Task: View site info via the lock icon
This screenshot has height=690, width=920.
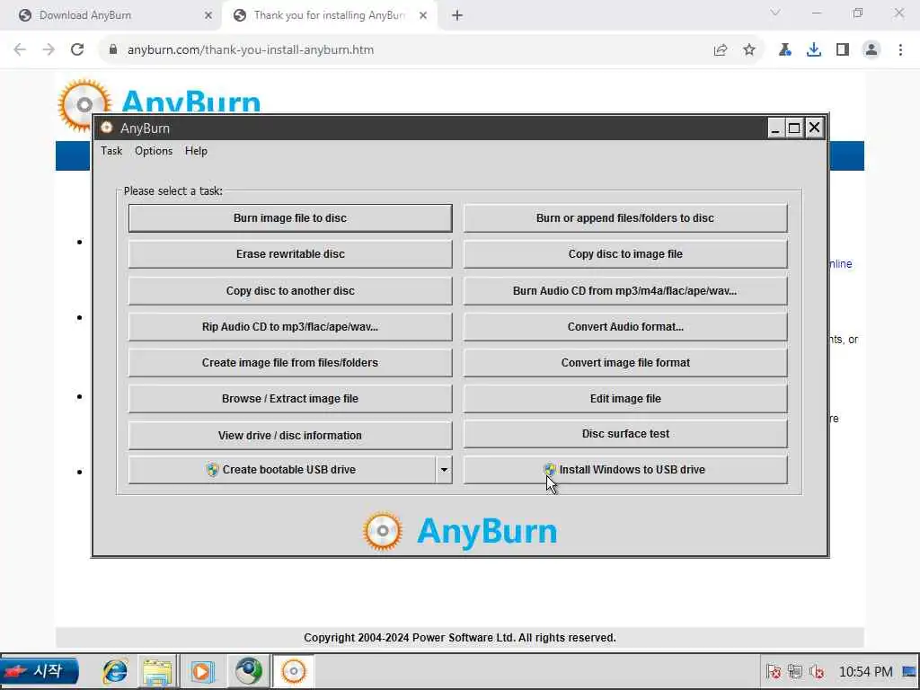Action: point(113,50)
